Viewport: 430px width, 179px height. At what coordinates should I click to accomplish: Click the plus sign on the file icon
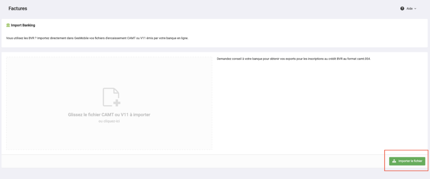pyautogui.click(x=117, y=103)
